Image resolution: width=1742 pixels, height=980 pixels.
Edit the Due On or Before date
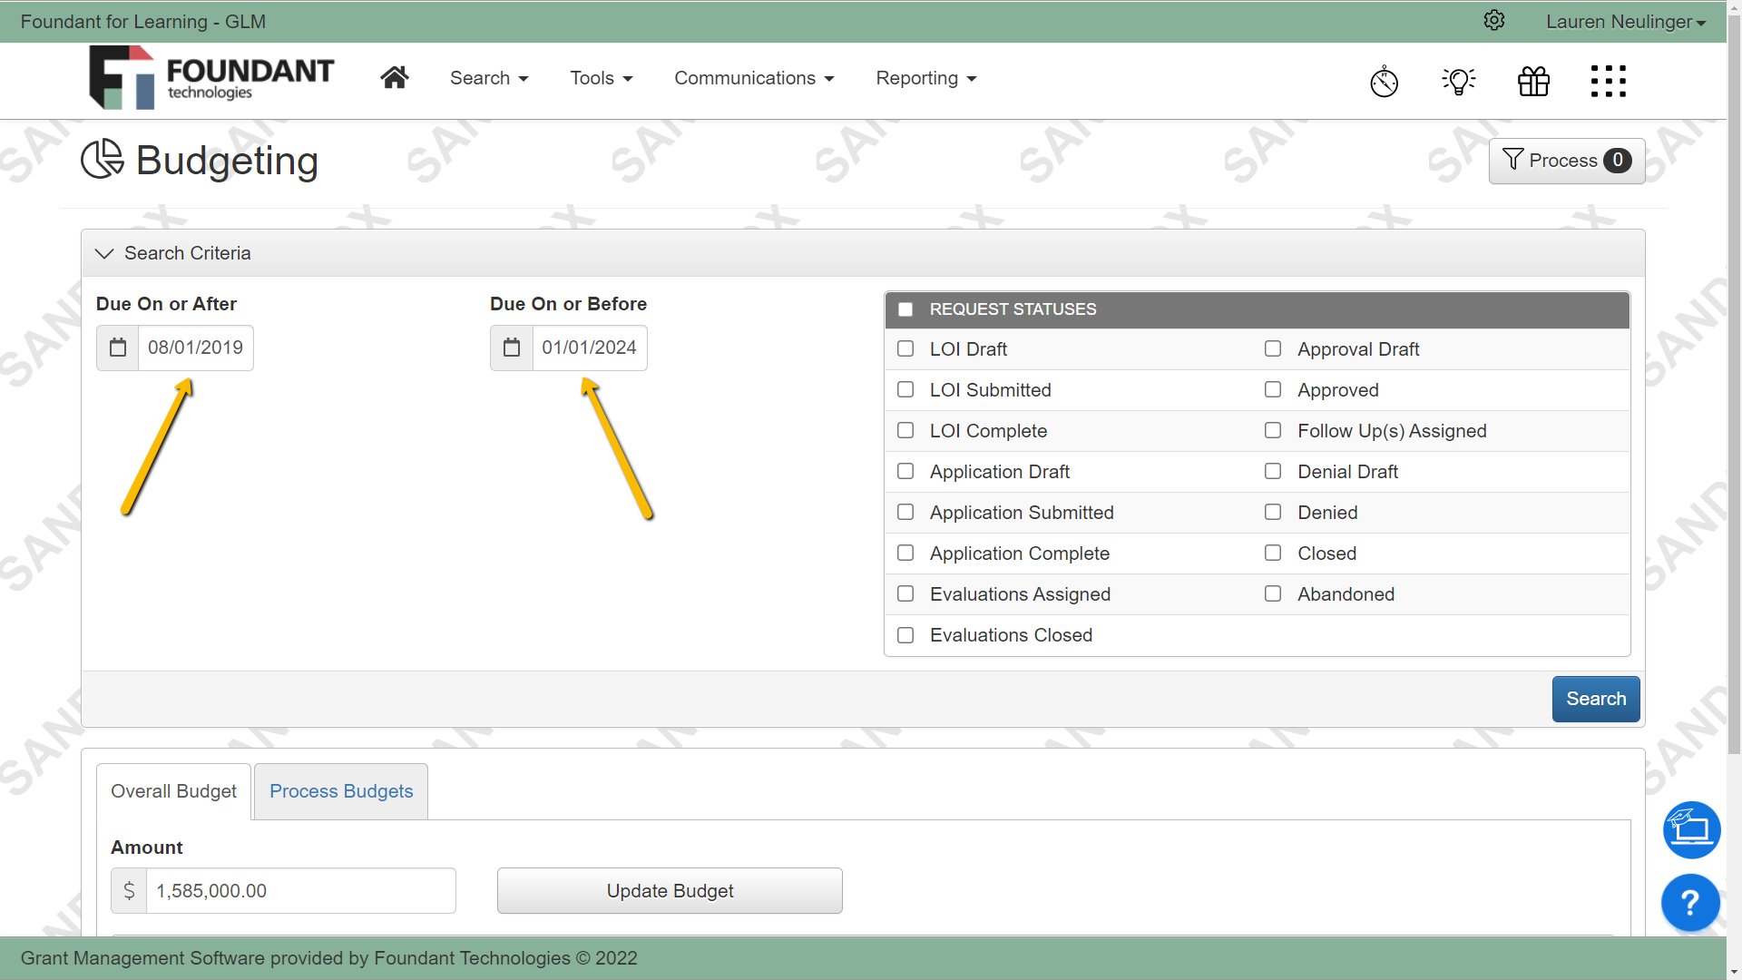tap(590, 348)
